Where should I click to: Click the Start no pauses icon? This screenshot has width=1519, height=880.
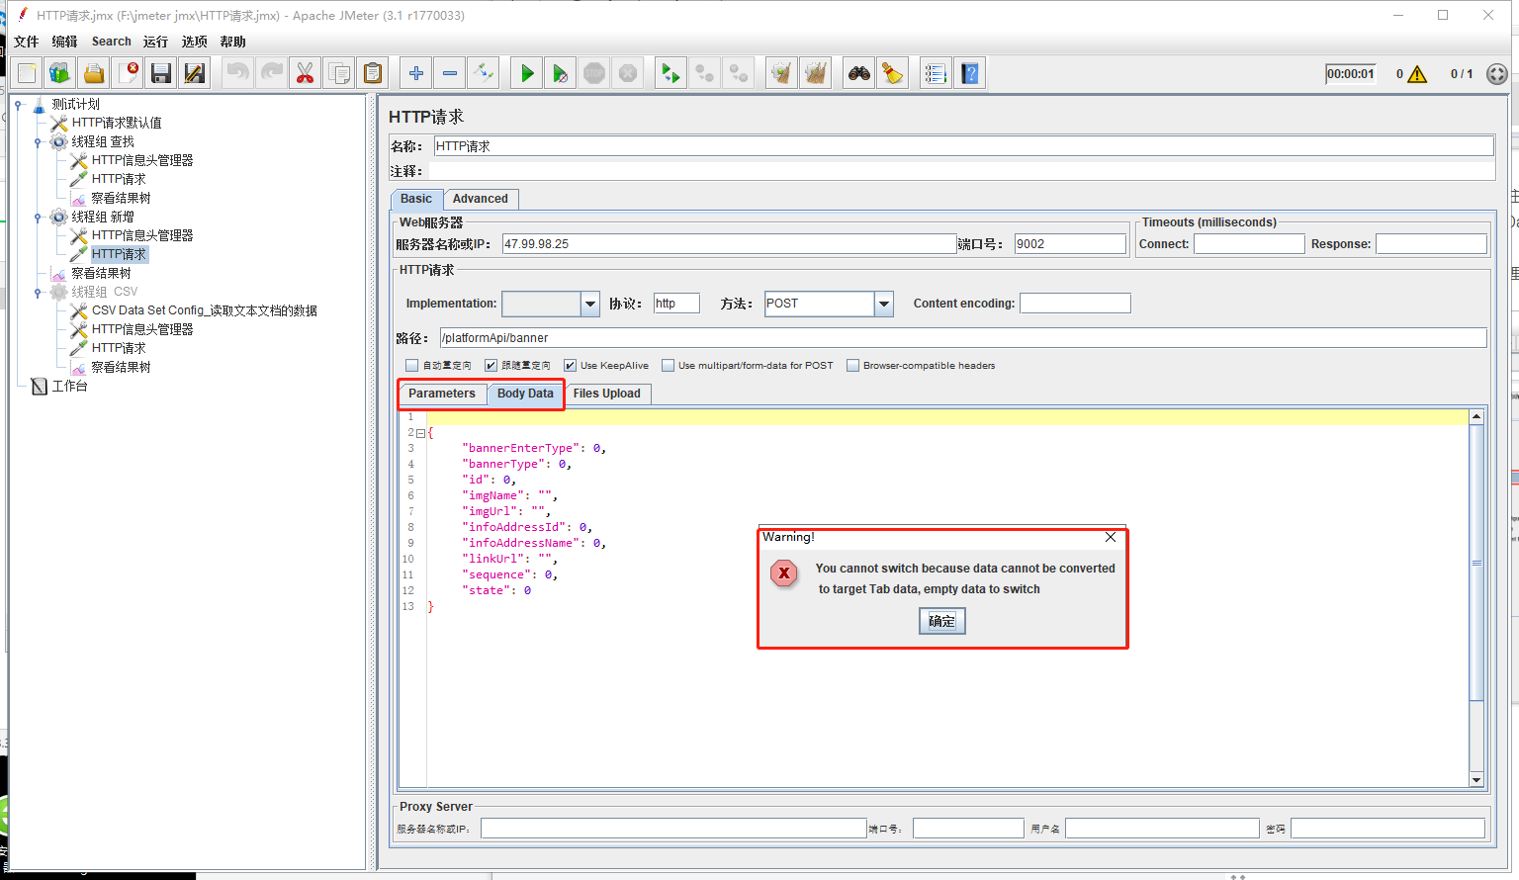click(560, 73)
